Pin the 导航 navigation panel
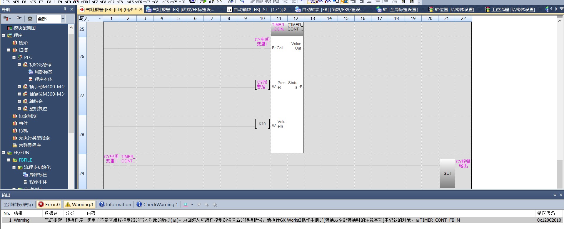 [65, 9]
